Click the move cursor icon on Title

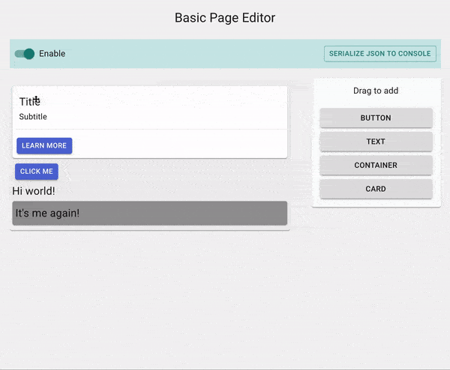point(36,99)
